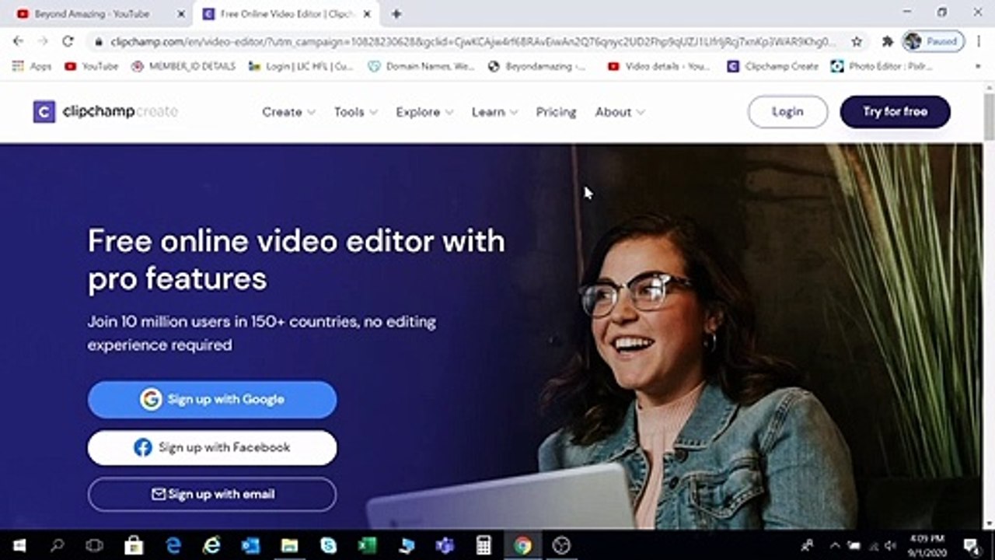This screenshot has width=995, height=560.
Task: Open a new browser tab with plus
Action: (396, 14)
